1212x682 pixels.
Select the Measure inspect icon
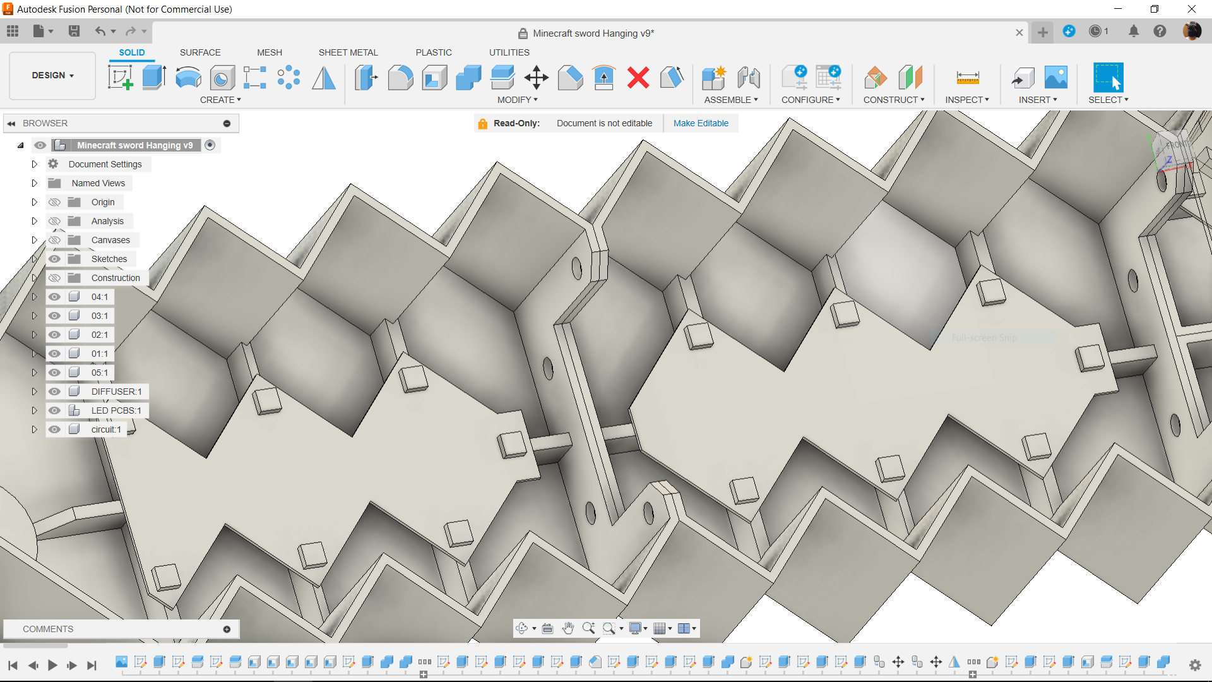(964, 76)
